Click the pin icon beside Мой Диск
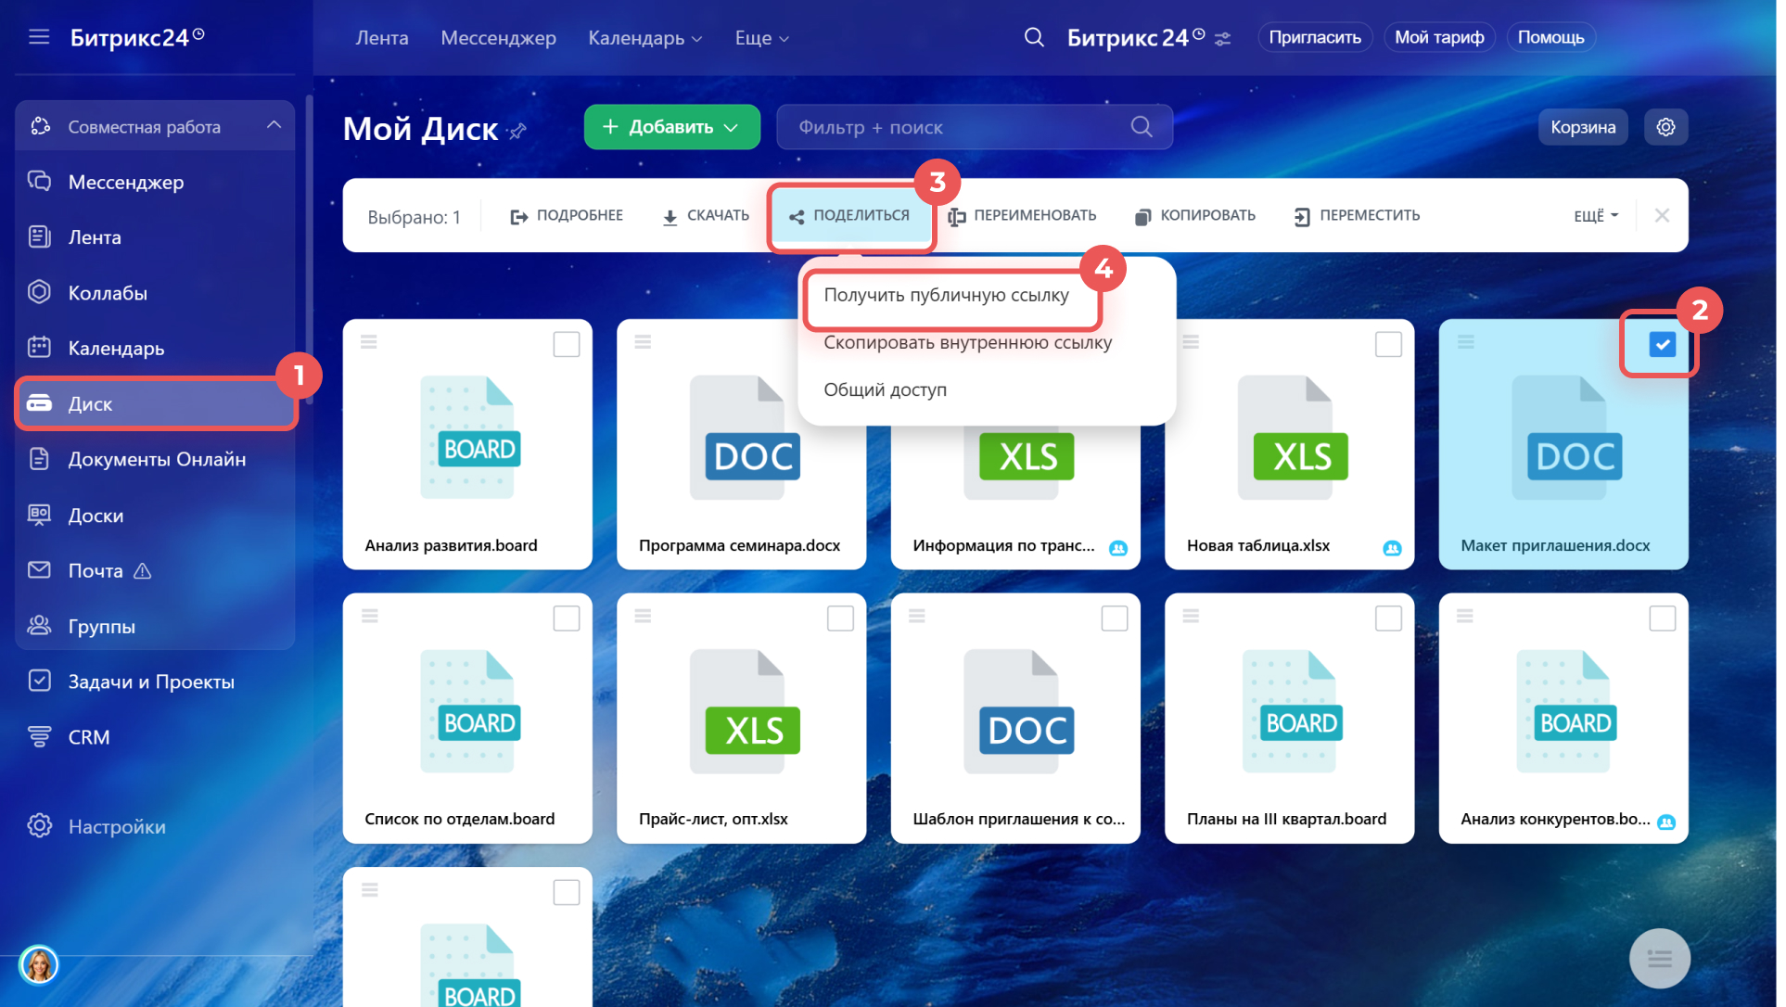 (518, 131)
